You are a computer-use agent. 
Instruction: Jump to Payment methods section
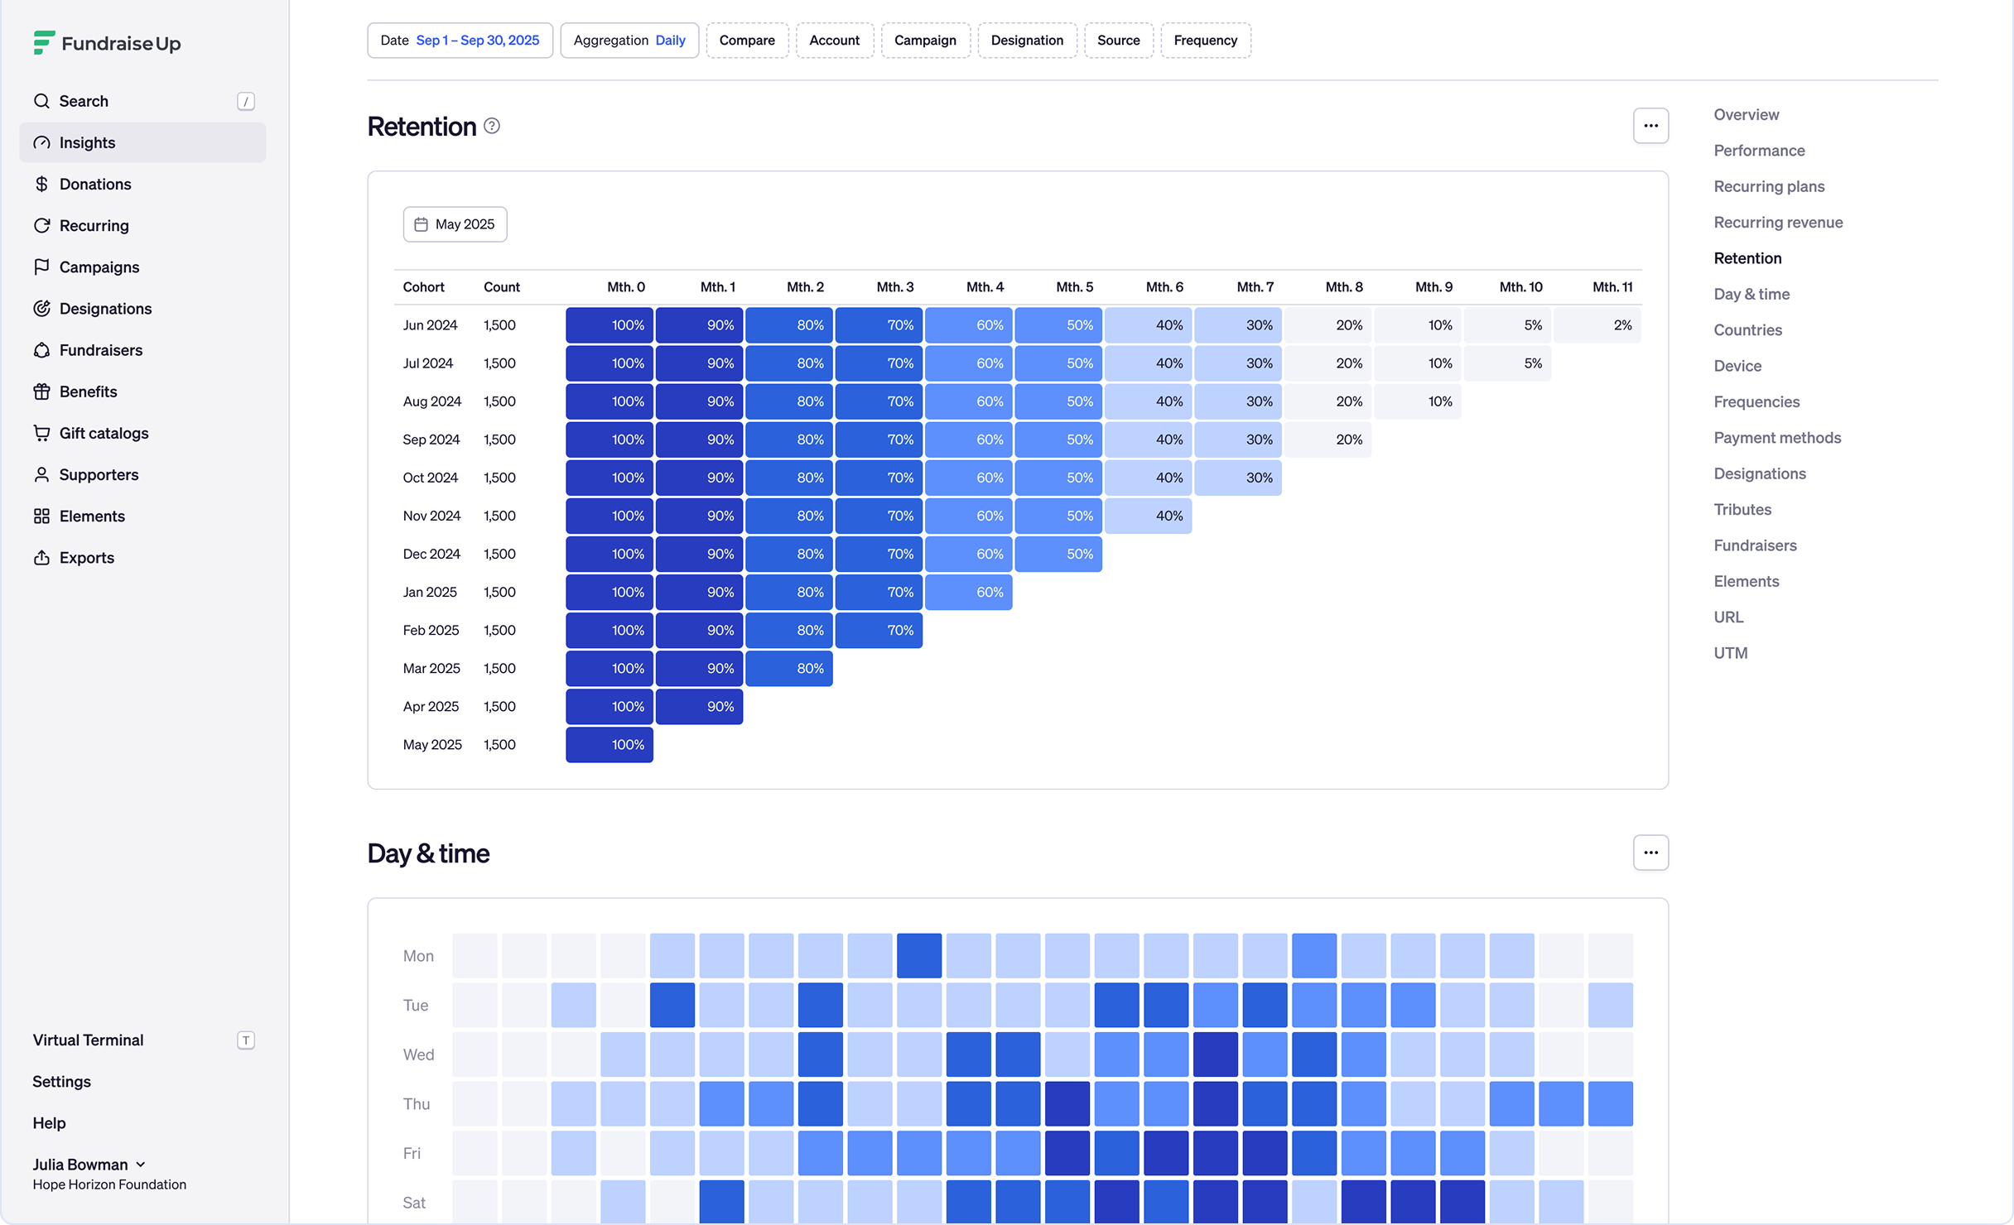pos(1777,438)
